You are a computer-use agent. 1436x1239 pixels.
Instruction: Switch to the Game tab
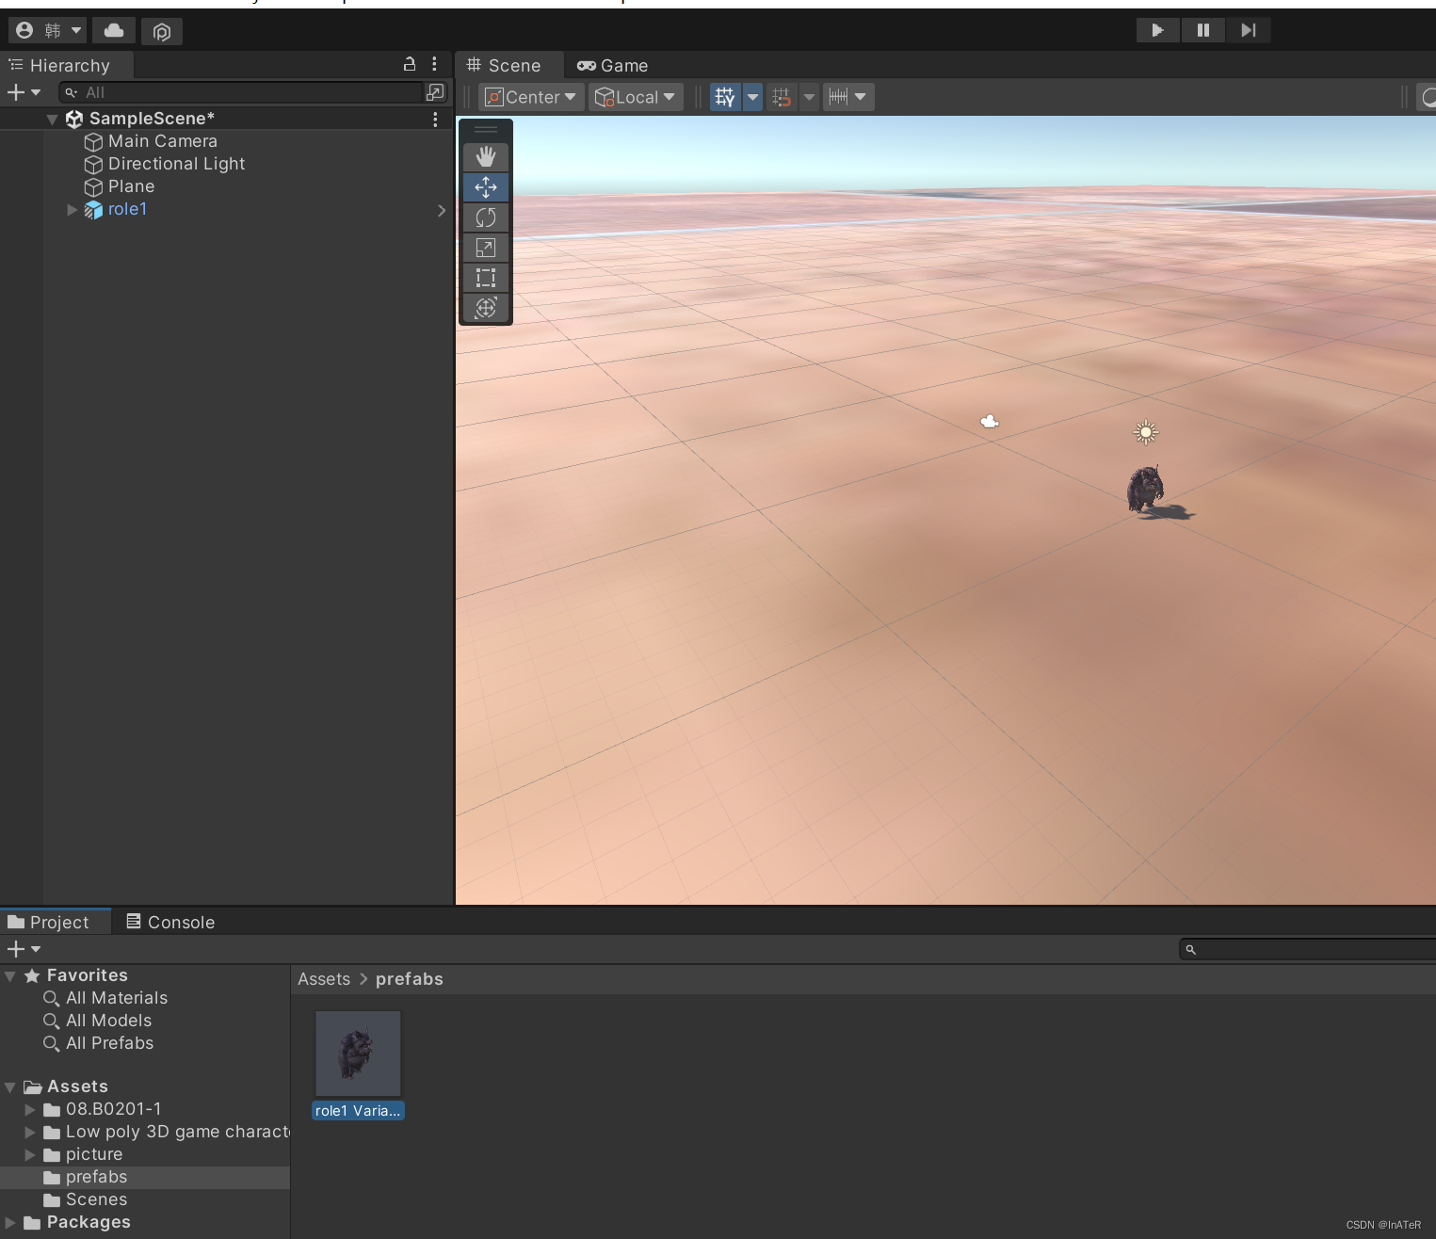click(x=612, y=65)
